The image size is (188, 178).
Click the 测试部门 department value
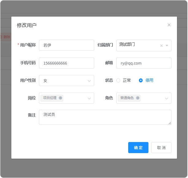[x=127, y=44]
